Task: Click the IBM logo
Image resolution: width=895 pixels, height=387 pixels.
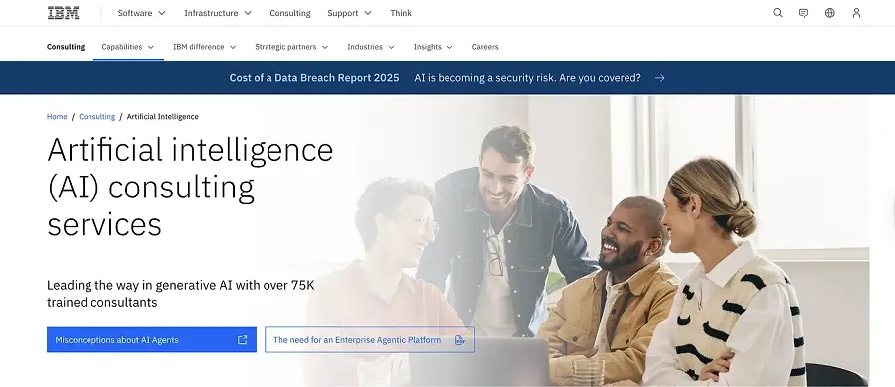Action: pos(63,13)
